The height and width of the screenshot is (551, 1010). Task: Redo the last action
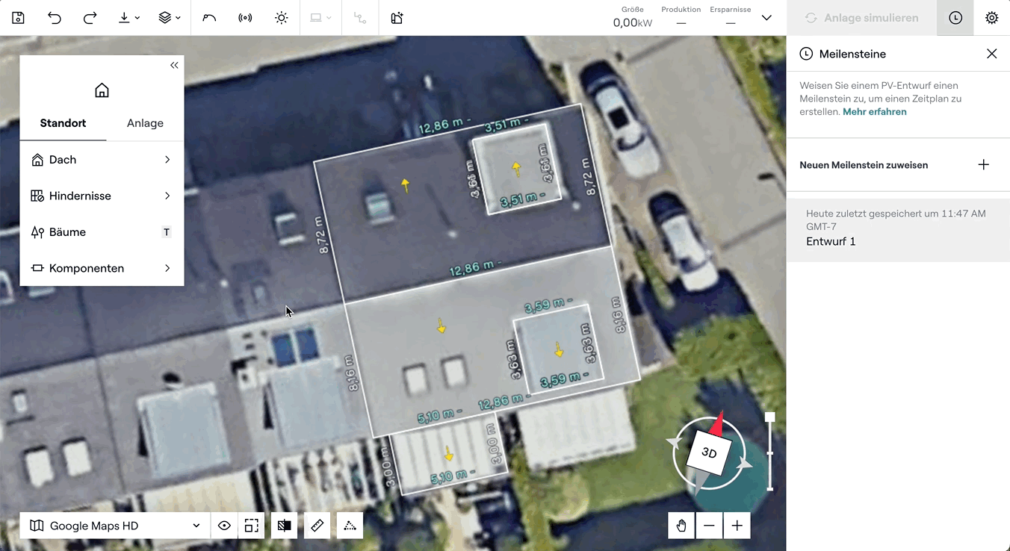pyautogui.click(x=90, y=18)
